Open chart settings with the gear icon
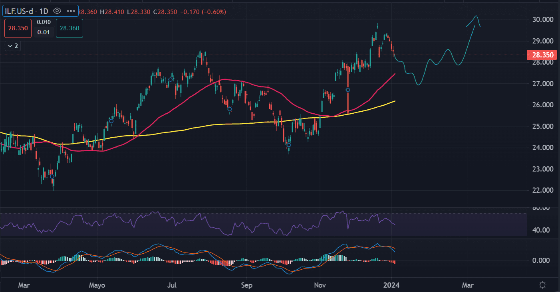 [542, 285]
